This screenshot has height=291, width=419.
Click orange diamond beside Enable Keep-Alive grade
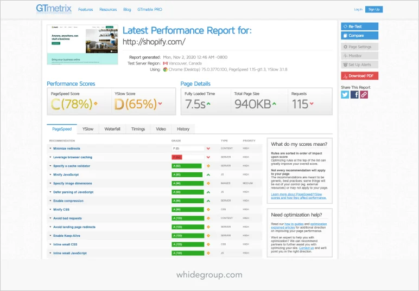(208, 236)
